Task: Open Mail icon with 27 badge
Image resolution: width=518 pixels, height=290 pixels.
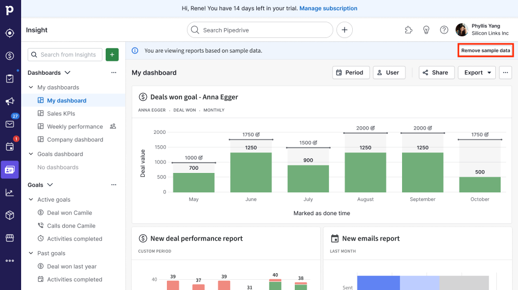Action: click(x=10, y=124)
